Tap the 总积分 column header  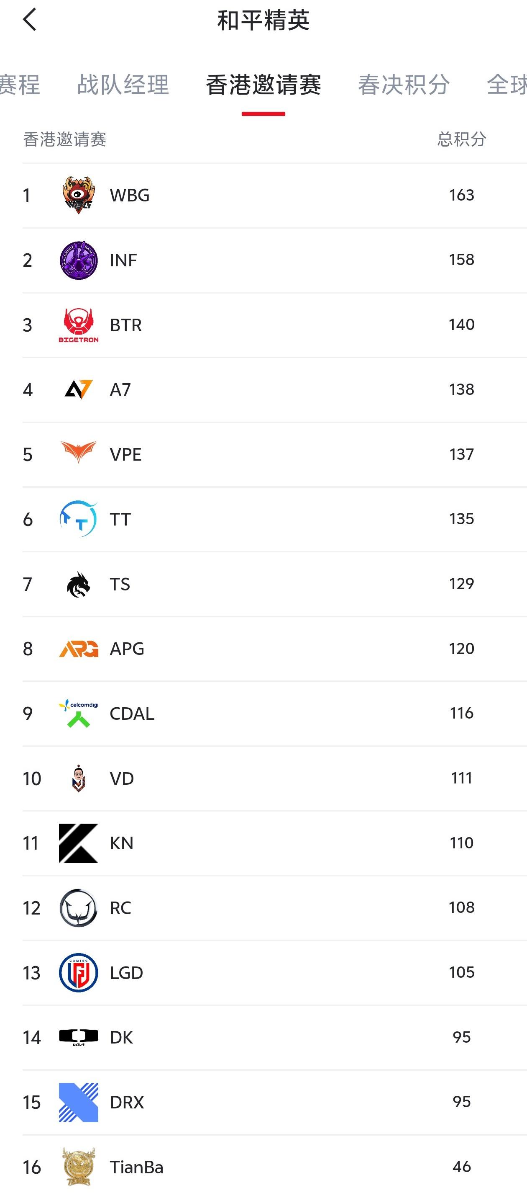[x=462, y=139]
